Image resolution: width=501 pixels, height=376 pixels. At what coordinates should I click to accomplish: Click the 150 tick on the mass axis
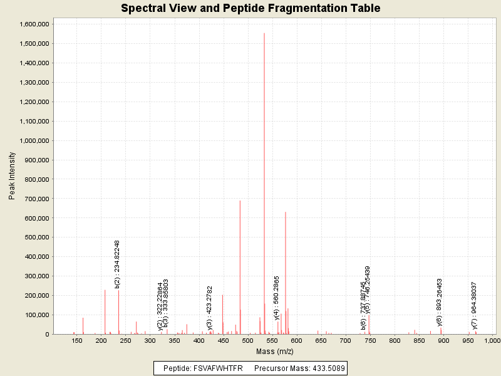[77, 340]
